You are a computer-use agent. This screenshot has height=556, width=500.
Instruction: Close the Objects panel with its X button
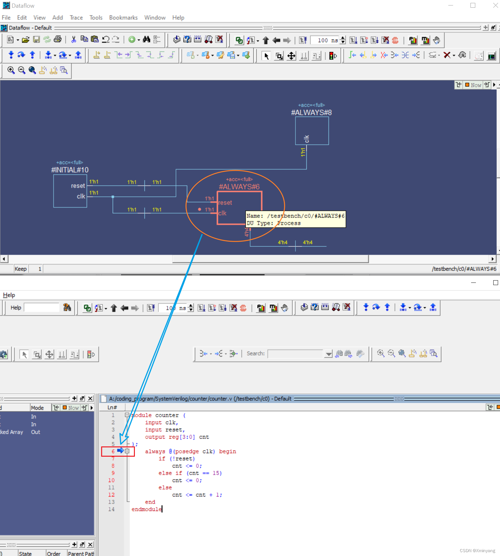[x=90, y=398]
